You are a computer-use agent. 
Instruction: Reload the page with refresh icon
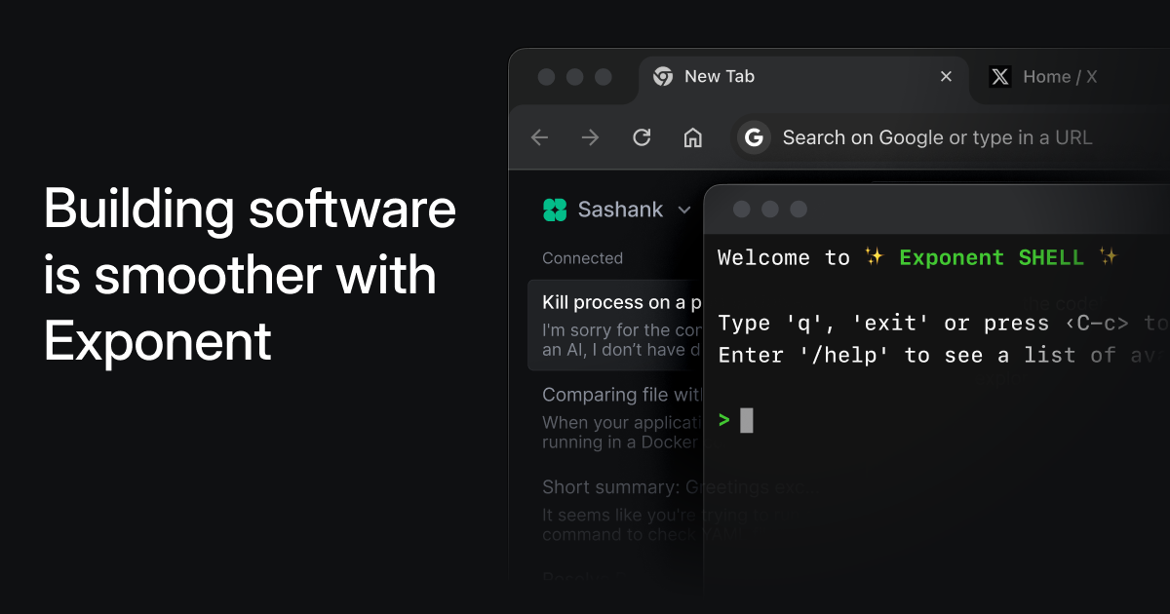642,137
